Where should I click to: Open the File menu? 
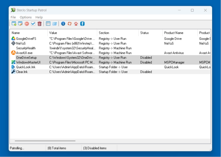click(x=13, y=17)
